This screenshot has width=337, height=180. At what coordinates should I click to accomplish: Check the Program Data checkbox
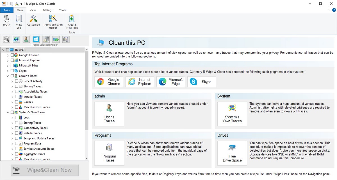coord(17,143)
